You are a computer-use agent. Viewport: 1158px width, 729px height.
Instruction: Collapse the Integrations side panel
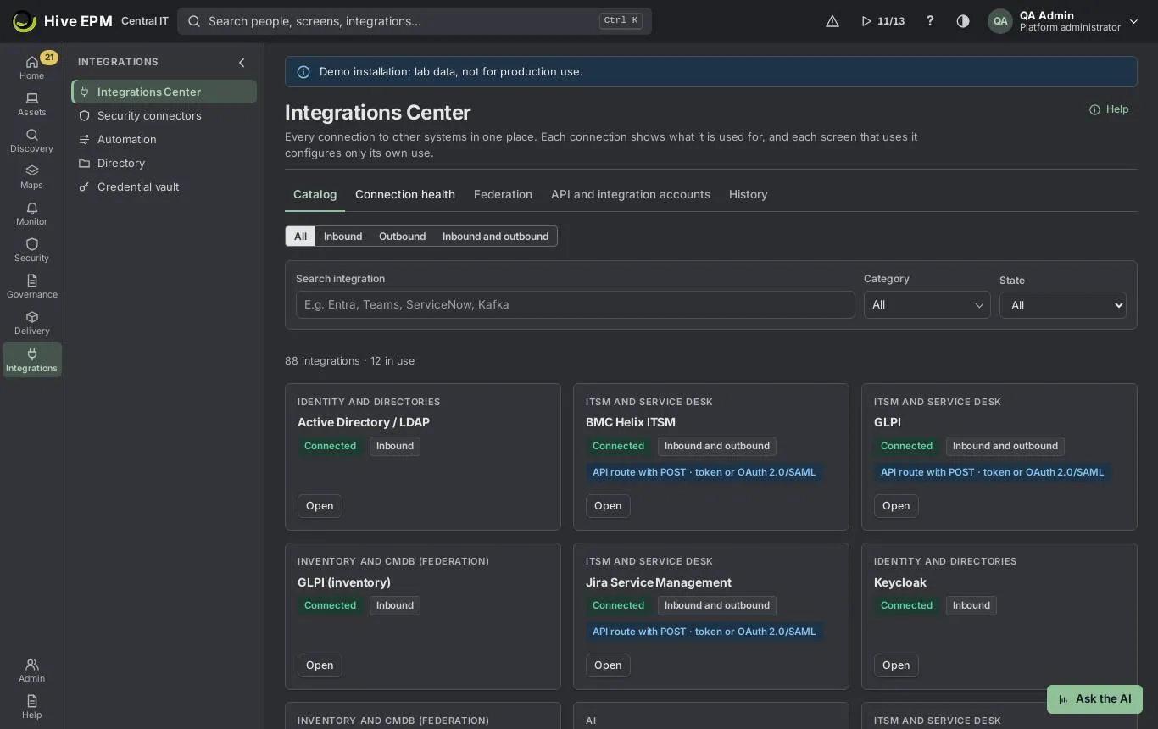tap(242, 63)
